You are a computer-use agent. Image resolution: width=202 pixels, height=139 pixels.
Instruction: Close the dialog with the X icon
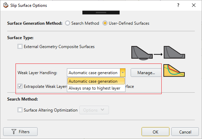[194, 5]
